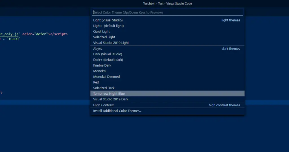This screenshot has width=289, height=152.
Task: Choose the Monokai Dimmed theme
Action: (x=167, y=77)
